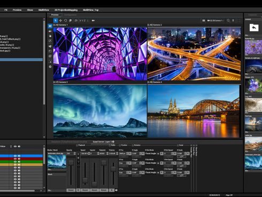
Task: Click the reset button beside X Angle field
Action: (x=143, y=154)
